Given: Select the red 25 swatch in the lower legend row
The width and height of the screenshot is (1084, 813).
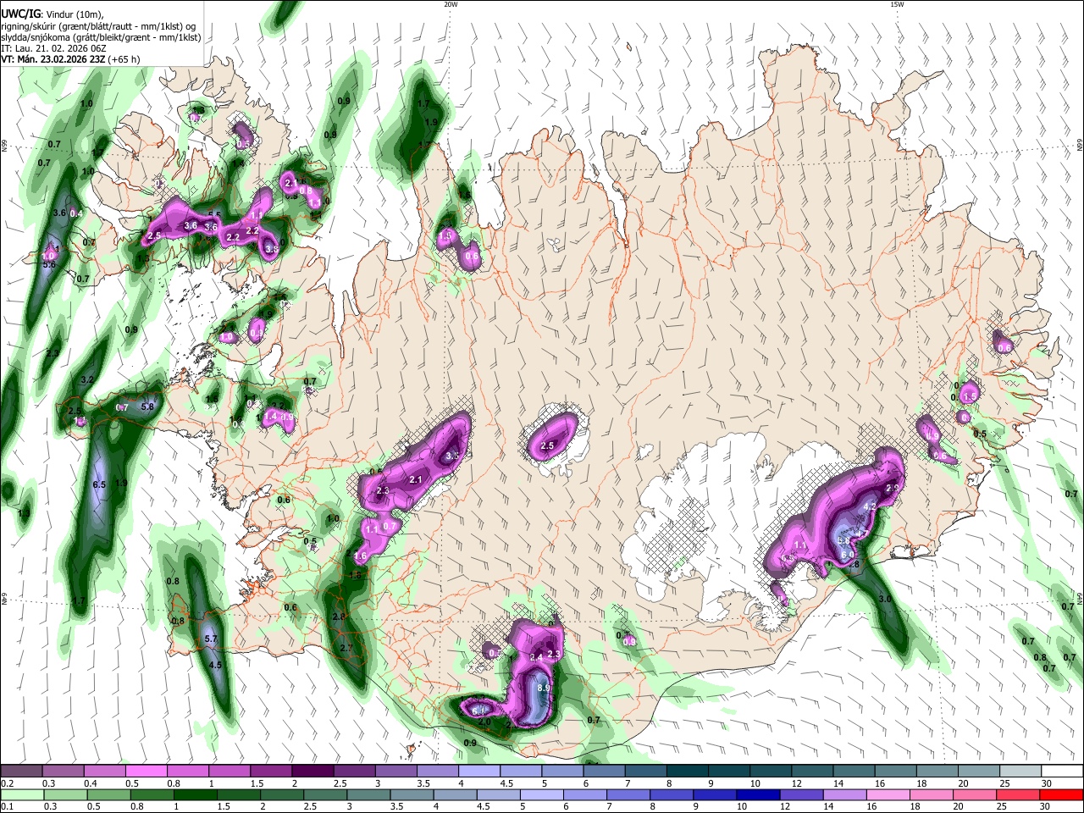Looking at the screenshot, I should (x=1019, y=795).
